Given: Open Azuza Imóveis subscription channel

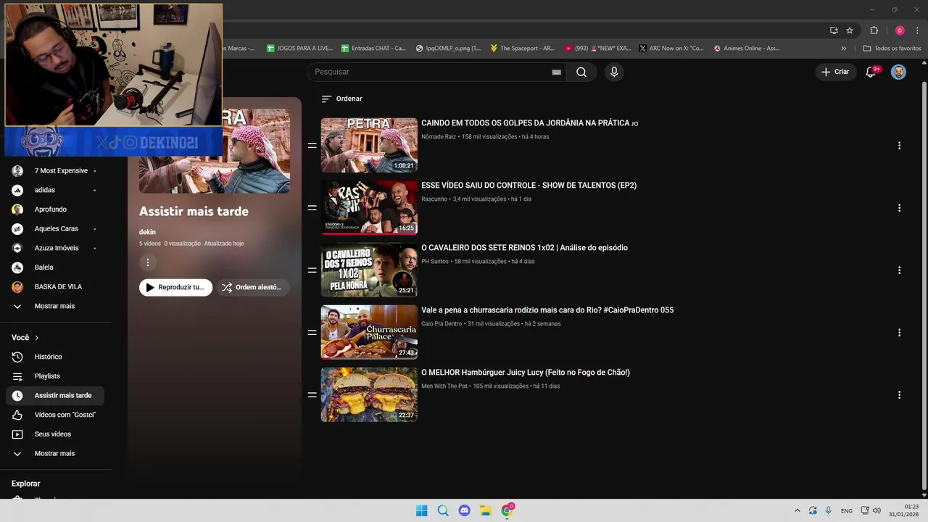Looking at the screenshot, I should point(55,248).
